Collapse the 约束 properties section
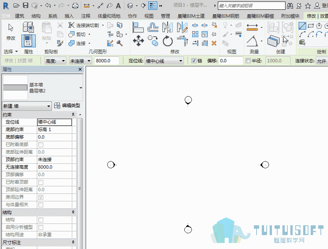The width and height of the screenshot is (328, 249). 73,115
